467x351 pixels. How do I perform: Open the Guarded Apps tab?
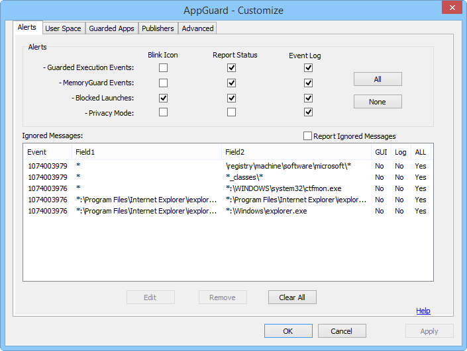(x=111, y=28)
